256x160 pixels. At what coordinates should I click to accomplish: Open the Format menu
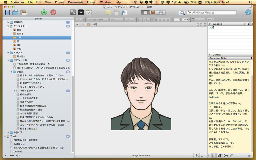[x=92, y=2]
